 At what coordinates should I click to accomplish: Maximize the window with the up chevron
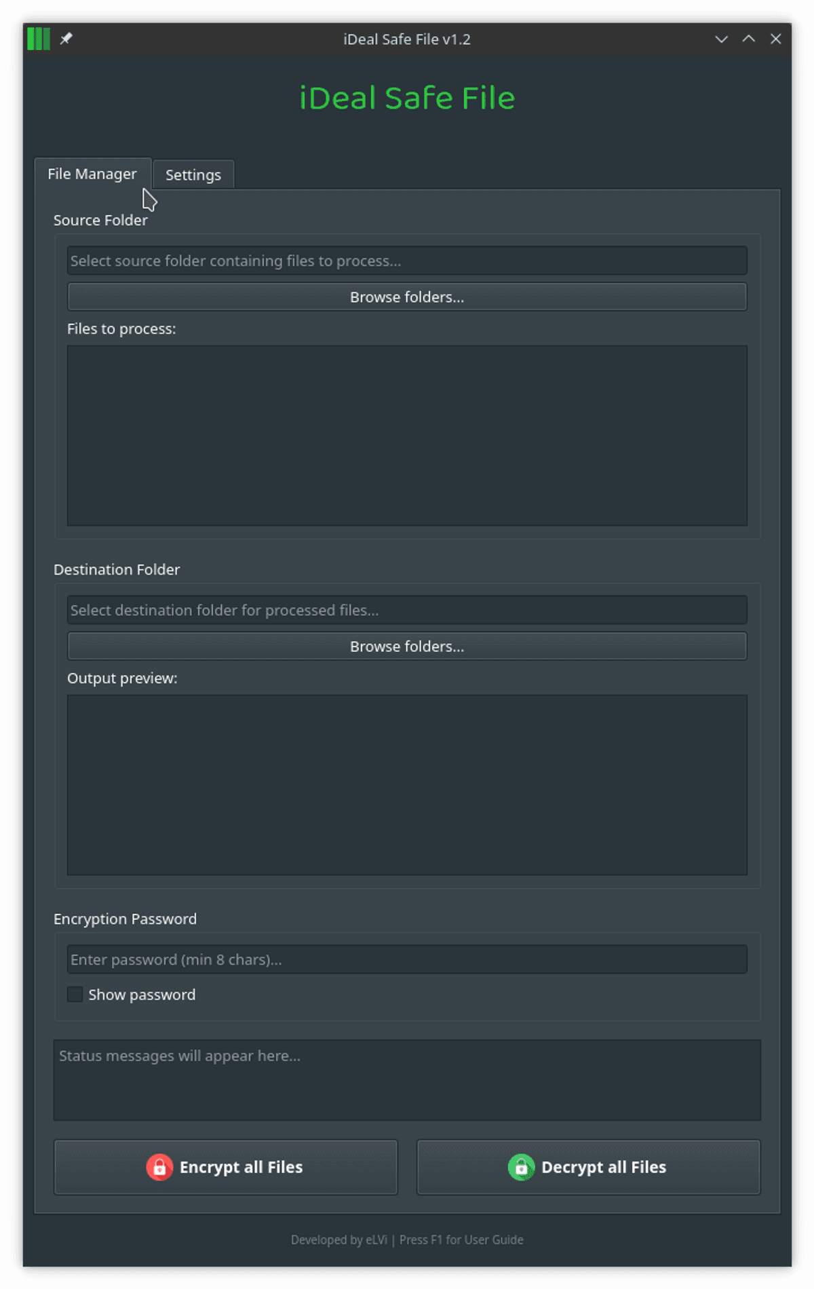[748, 39]
